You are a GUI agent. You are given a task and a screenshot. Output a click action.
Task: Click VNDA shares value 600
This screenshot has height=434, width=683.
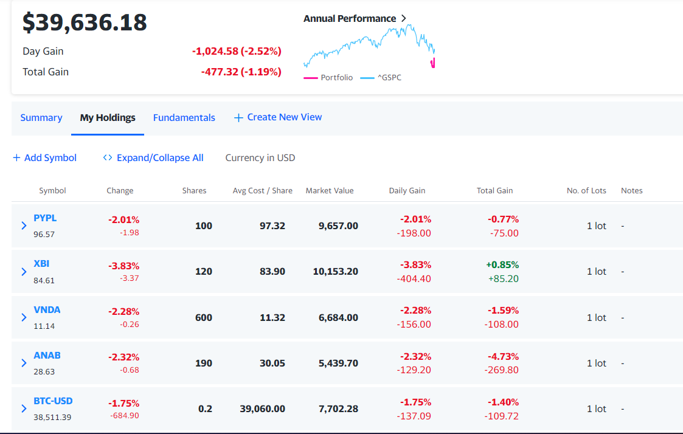[203, 317]
